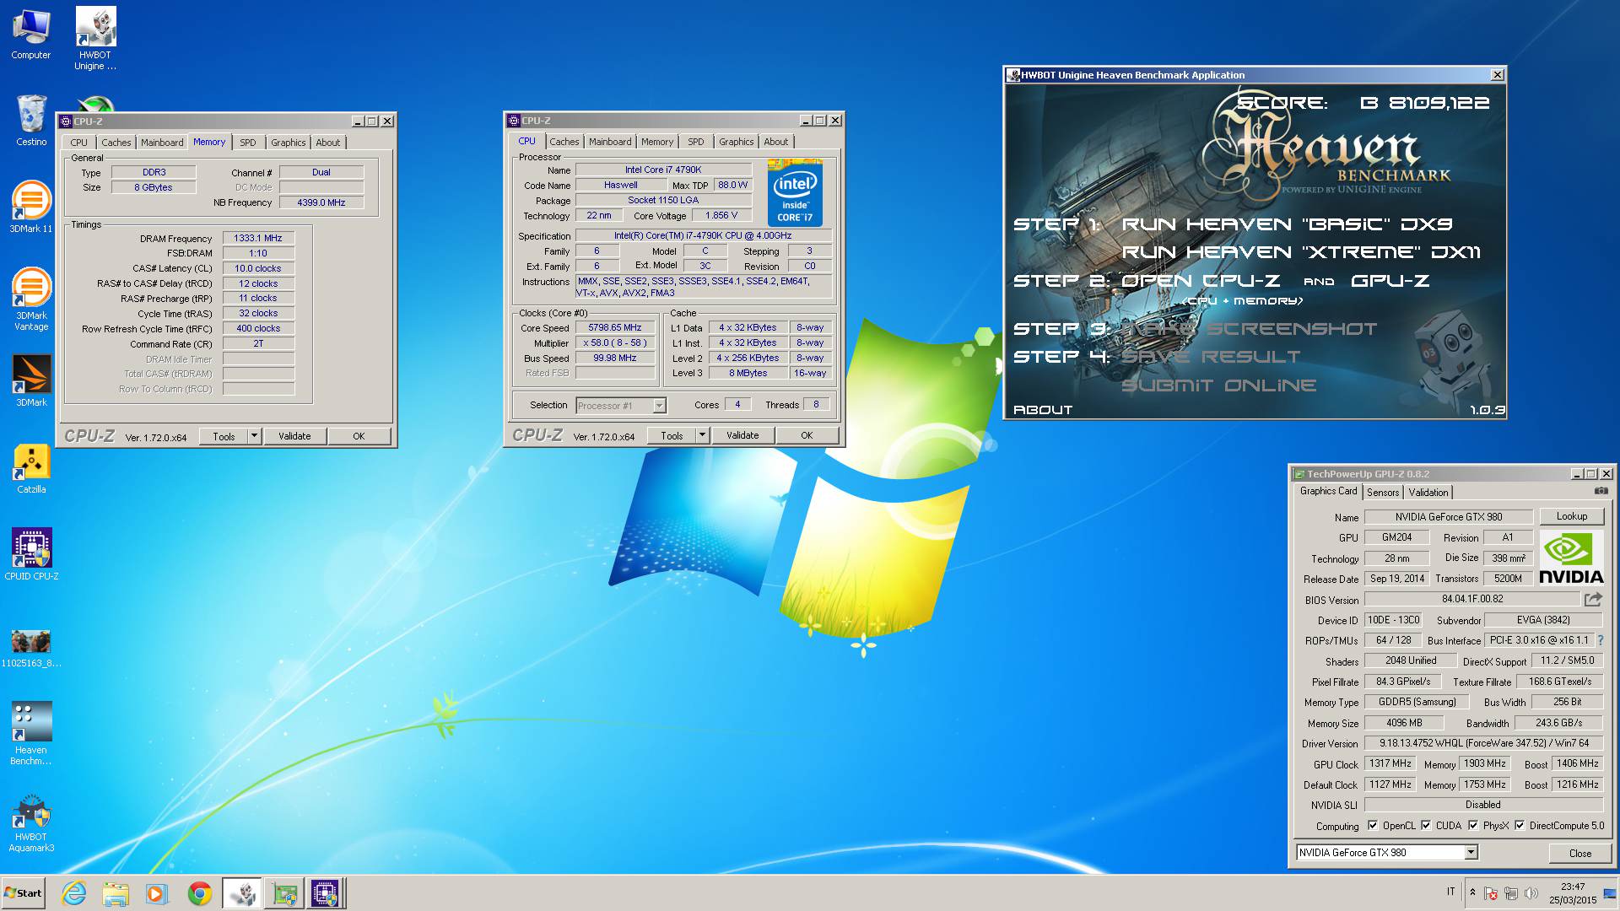Open Windows Explorer folder in taskbar

pyautogui.click(x=116, y=893)
